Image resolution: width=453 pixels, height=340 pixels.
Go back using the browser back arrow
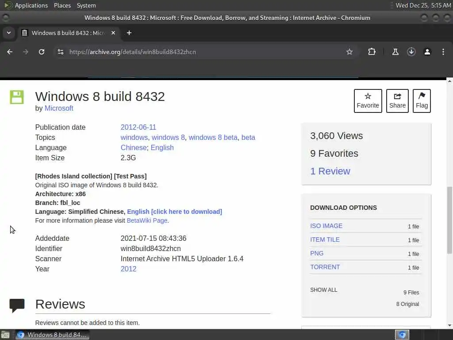tap(10, 52)
